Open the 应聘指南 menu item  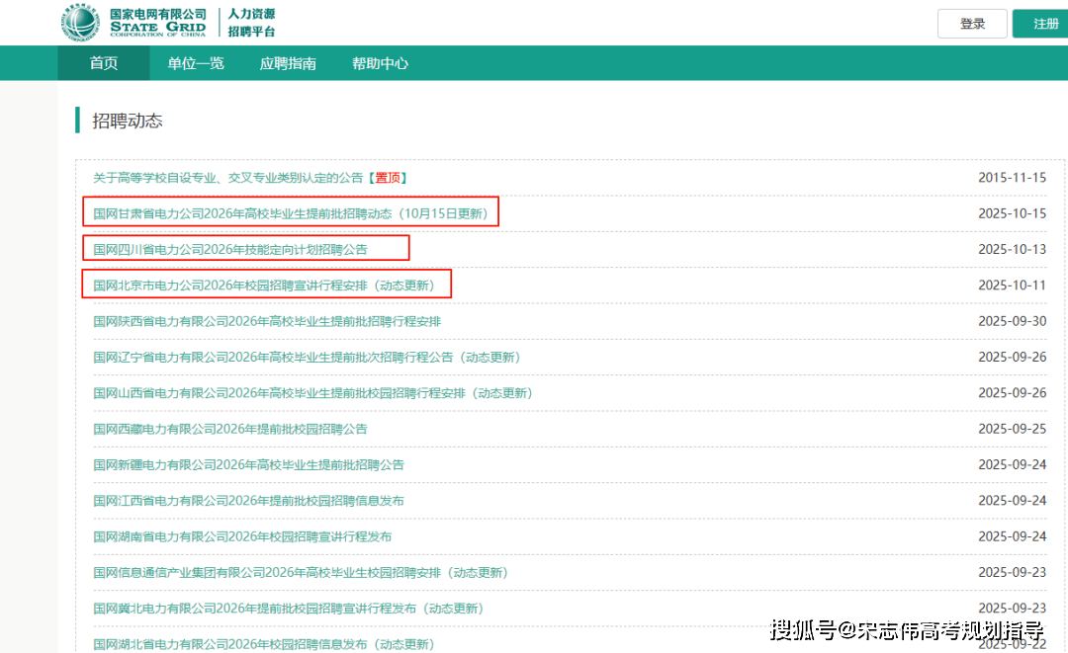click(x=288, y=63)
